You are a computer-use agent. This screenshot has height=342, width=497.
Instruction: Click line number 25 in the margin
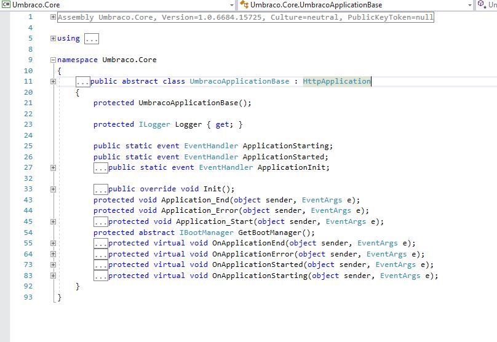click(28, 146)
